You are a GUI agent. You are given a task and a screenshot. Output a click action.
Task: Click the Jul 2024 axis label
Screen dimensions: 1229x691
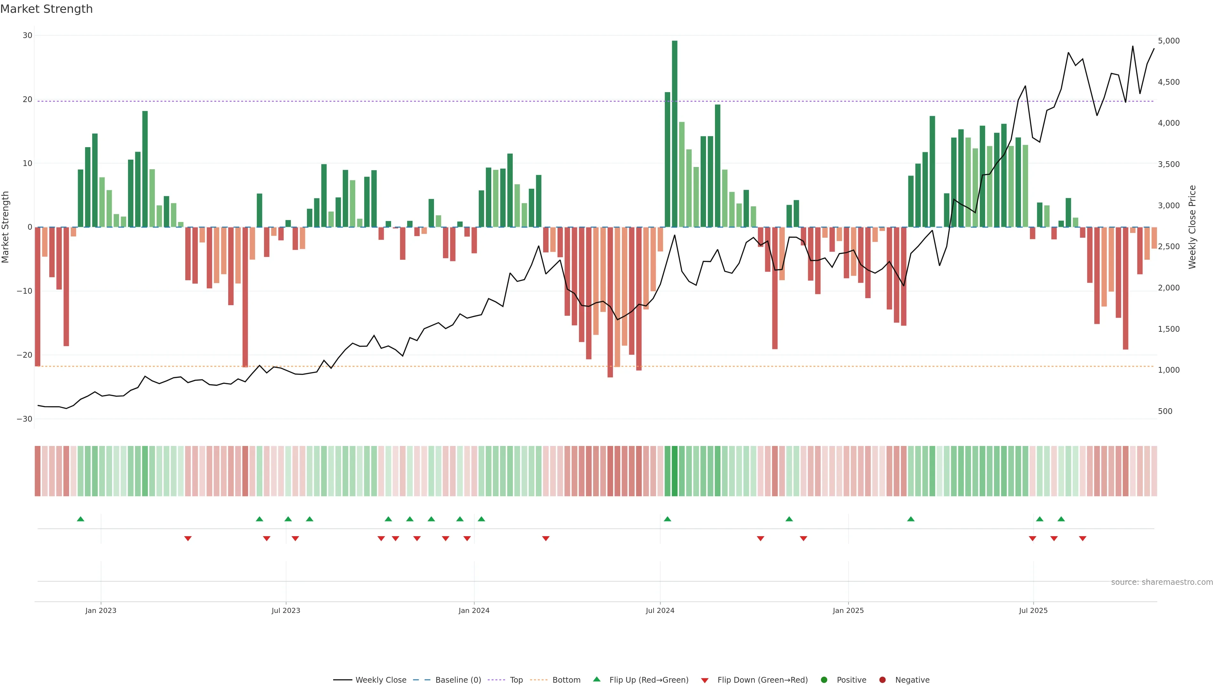click(x=660, y=610)
